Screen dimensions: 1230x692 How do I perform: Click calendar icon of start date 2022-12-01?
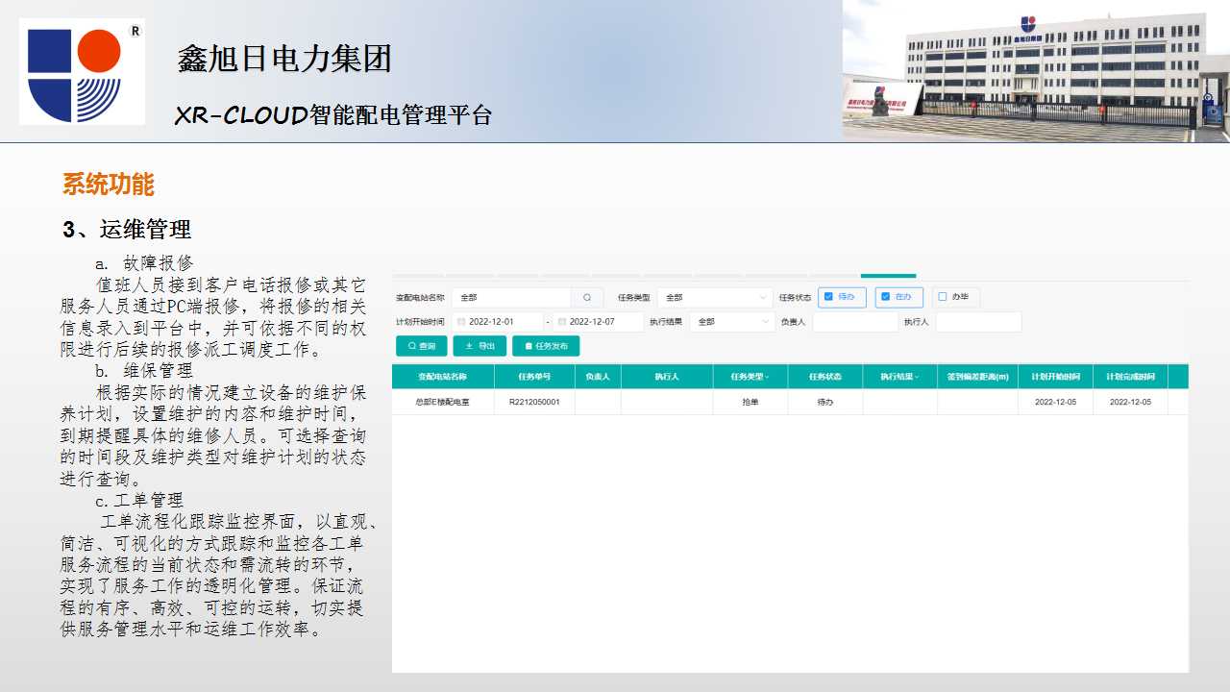[461, 322]
